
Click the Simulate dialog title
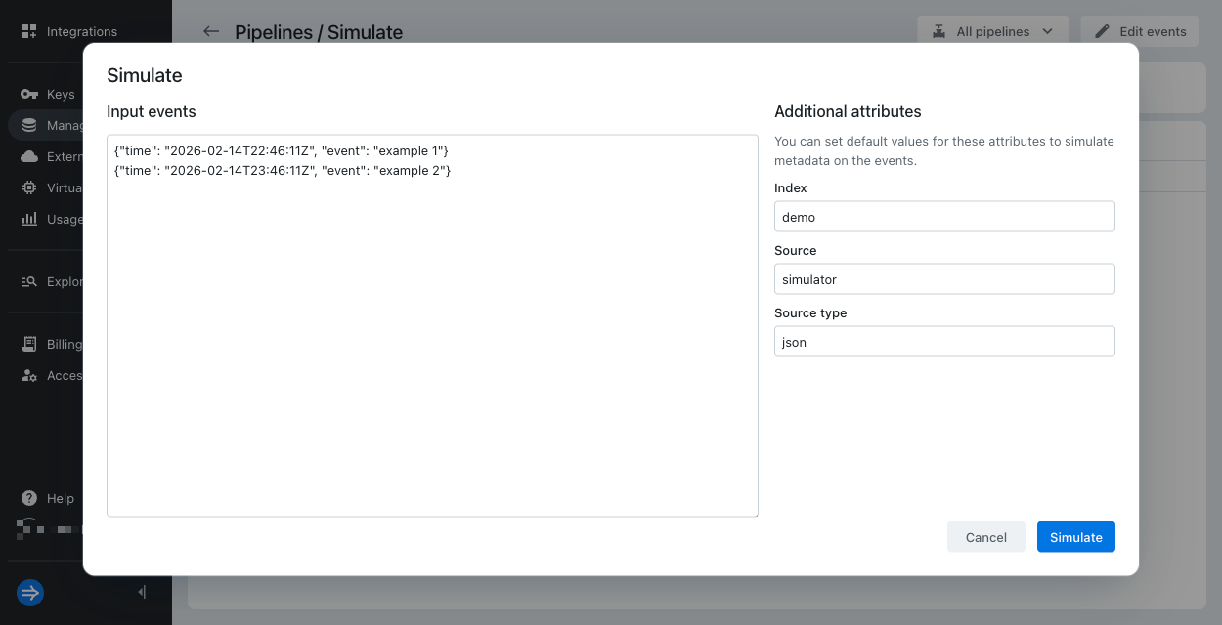[145, 75]
